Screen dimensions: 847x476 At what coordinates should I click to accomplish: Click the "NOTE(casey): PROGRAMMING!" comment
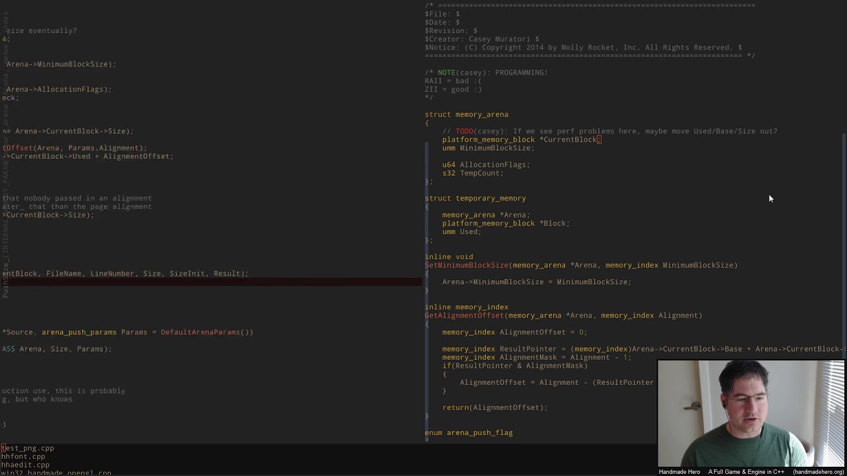coord(486,73)
